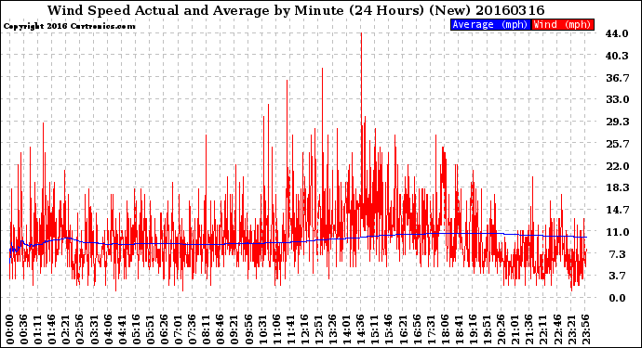The width and height of the screenshot is (642, 348).
Task: Click the 18:41 time axis label
Action: (460, 329)
